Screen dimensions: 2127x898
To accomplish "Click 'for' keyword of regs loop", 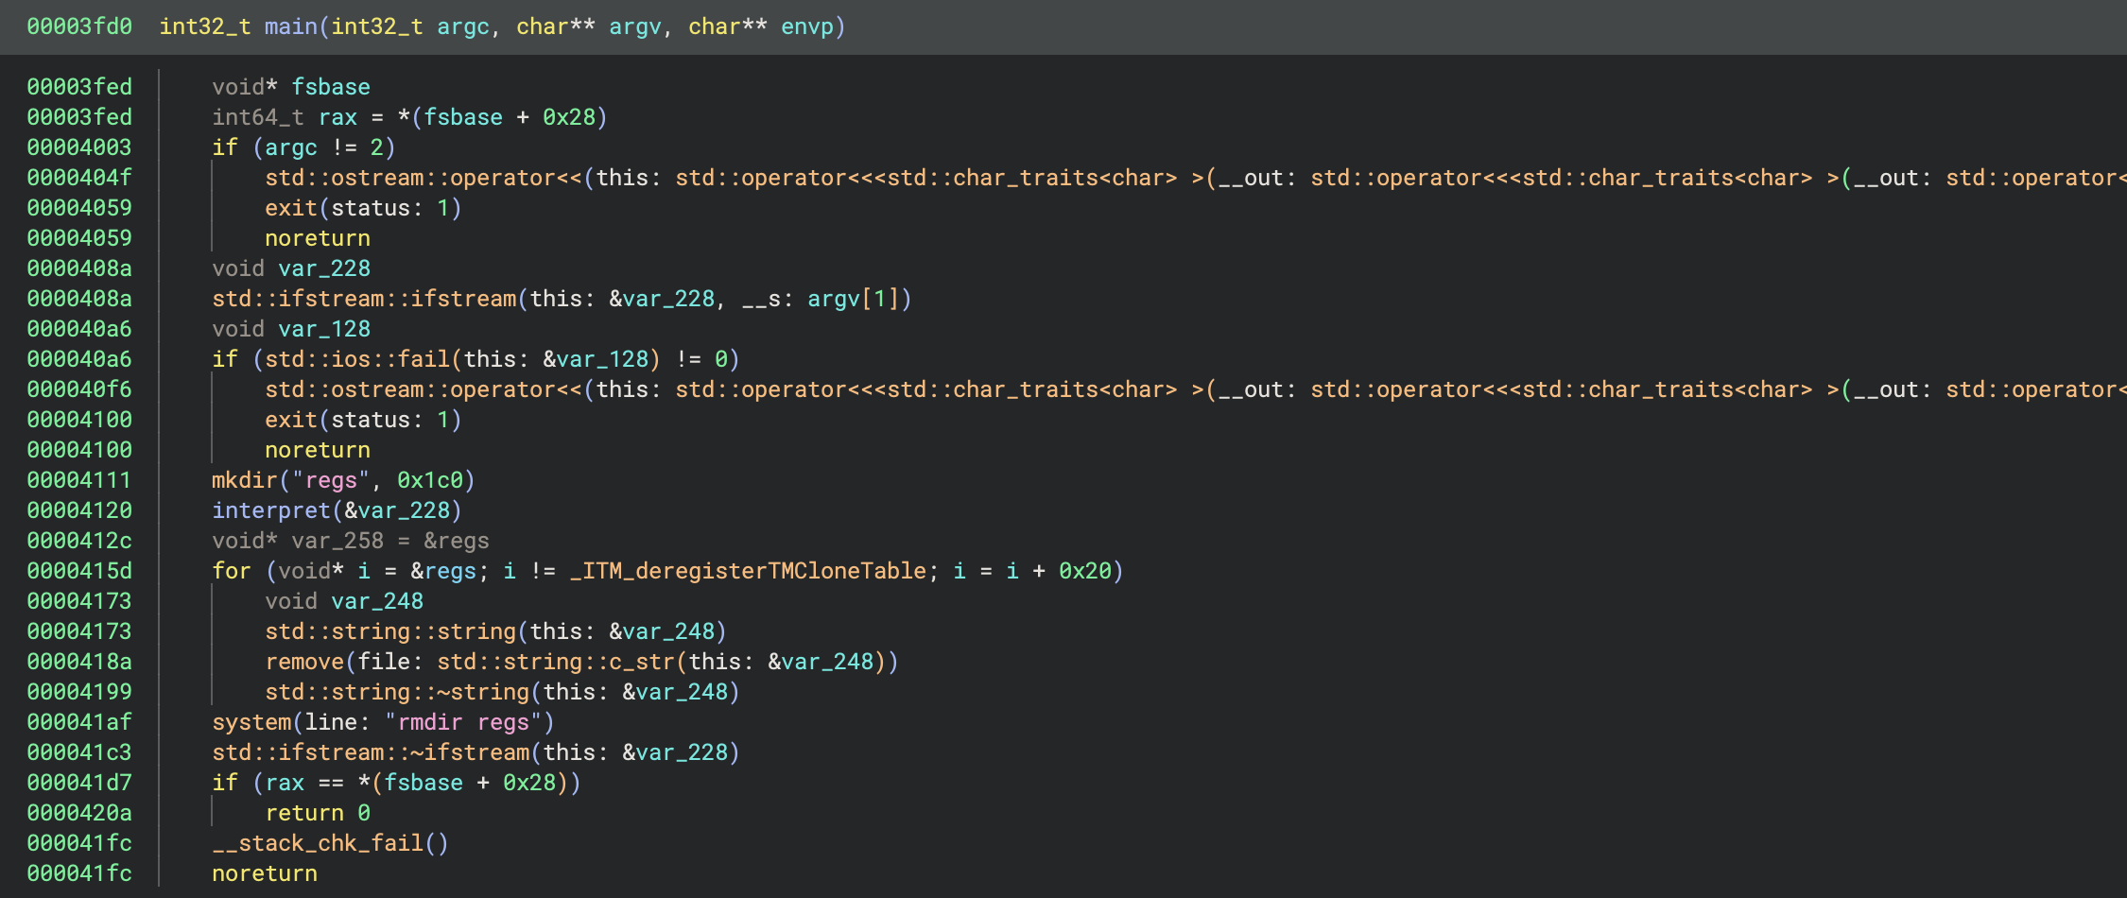I will pos(232,571).
